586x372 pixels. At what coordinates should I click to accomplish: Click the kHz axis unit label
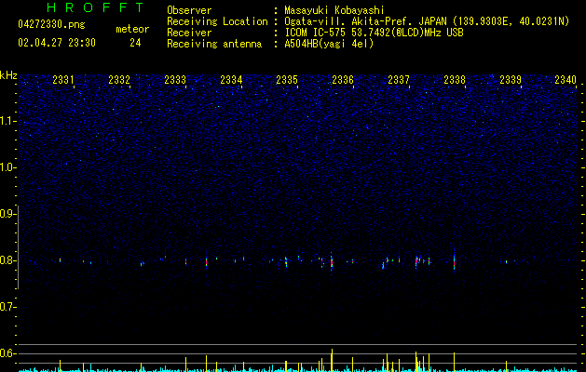pyautogui.click(x=8, y=75)
